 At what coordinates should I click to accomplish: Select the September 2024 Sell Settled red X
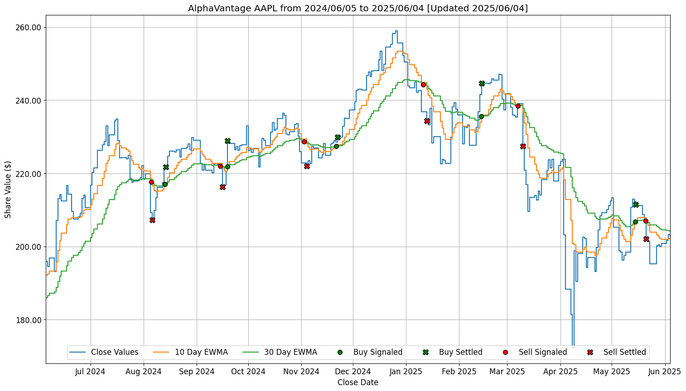(222, 187)
